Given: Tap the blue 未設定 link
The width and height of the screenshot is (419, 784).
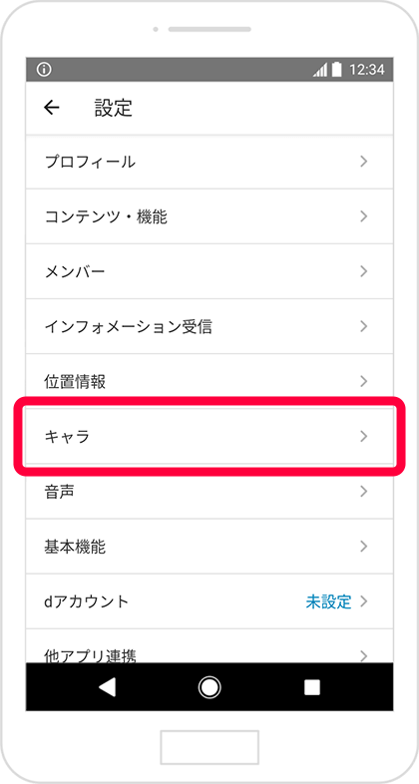Looking at the screenshot, I should point(328,601).
